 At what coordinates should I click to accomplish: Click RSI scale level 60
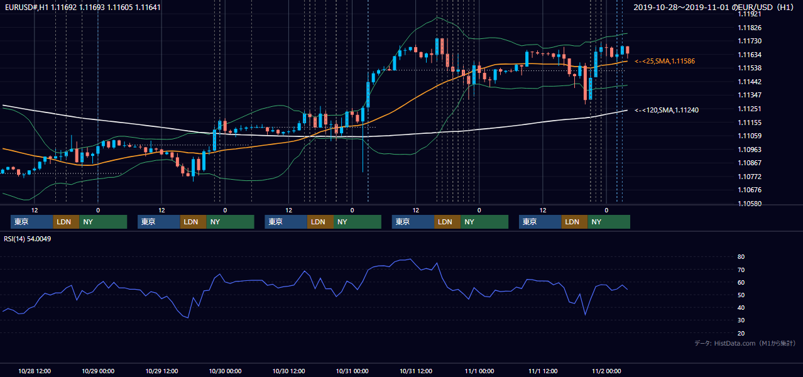pyautogui.click(x=741, y=282)
